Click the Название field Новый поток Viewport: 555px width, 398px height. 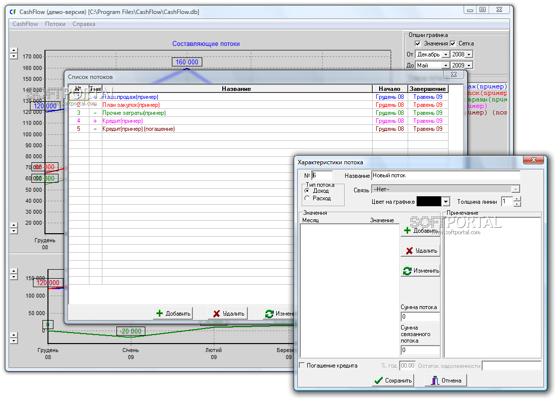point(446,175)
